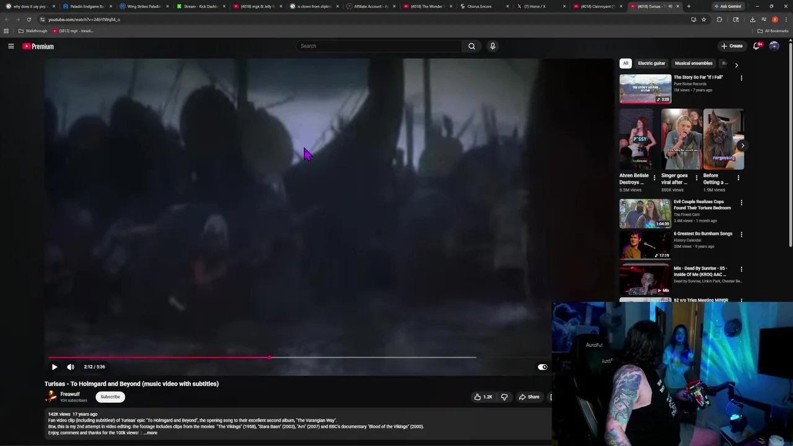Open The Story So Far thumbnail
793x446 pixels.
[x=645, y=89]
